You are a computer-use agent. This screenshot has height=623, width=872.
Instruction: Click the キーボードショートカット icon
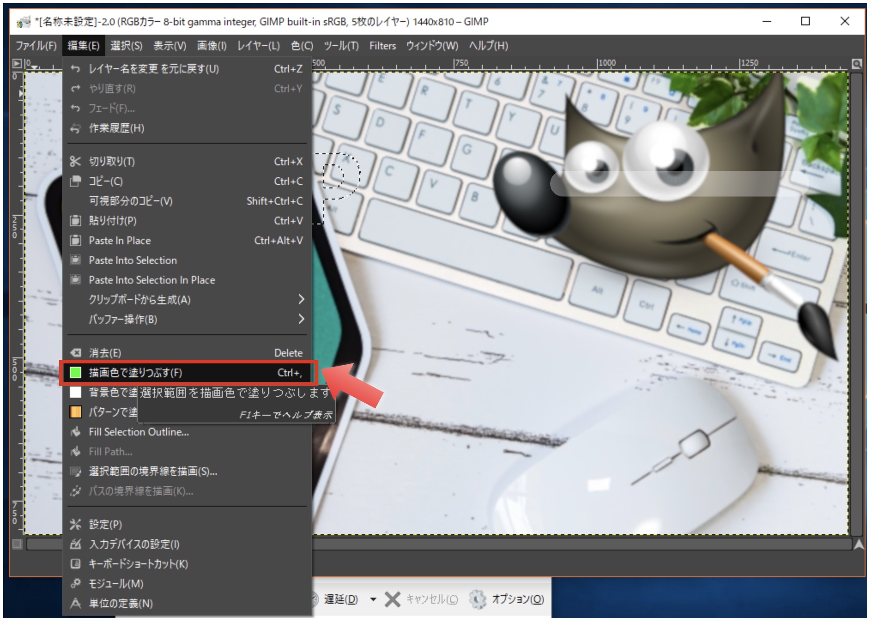coord(76,564)
